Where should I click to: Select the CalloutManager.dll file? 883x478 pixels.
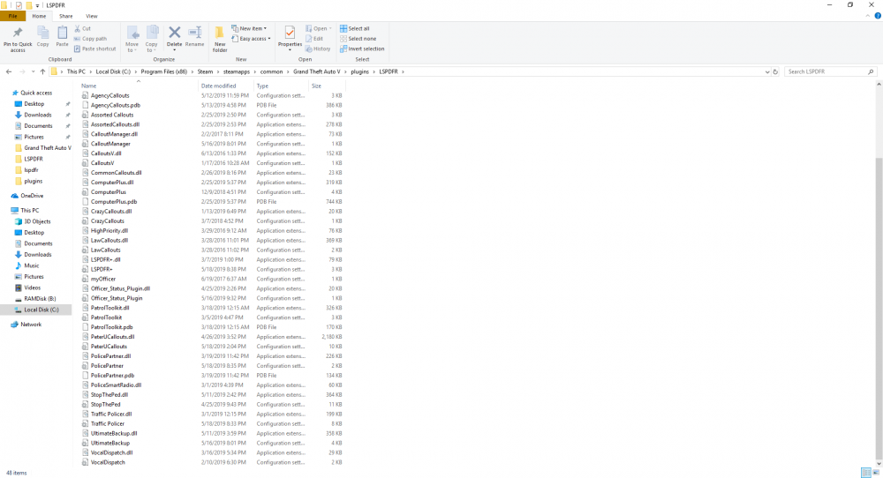(114, 134)
